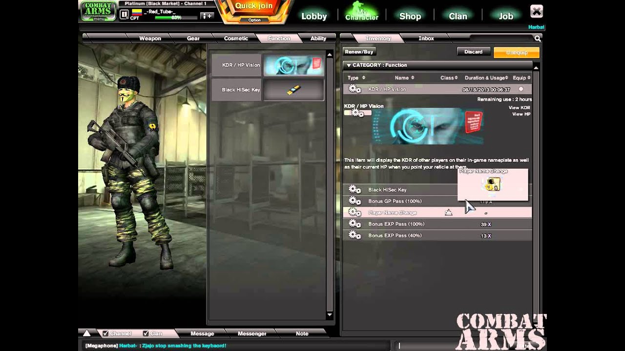Click the Quick join button

(x=254, y=6)
